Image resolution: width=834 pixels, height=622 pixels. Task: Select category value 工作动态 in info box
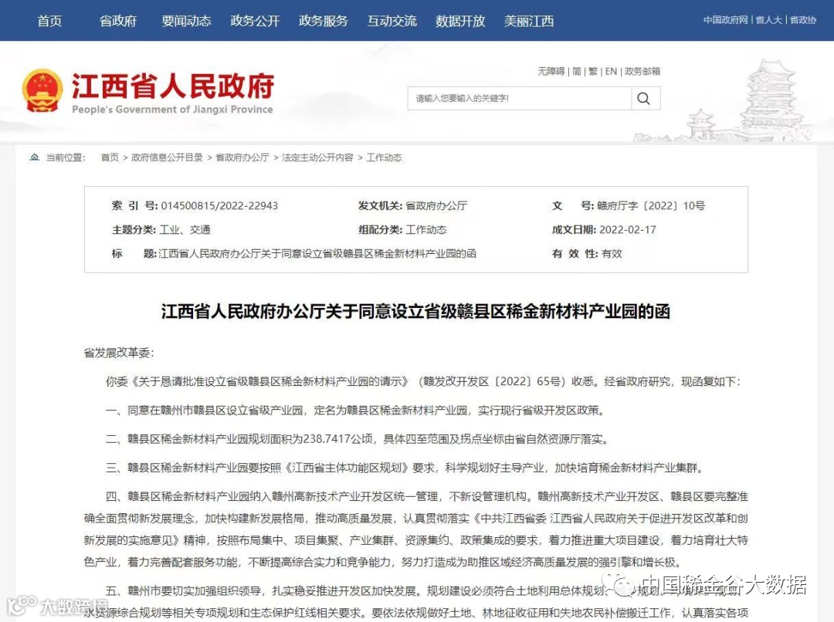(426, 230)
